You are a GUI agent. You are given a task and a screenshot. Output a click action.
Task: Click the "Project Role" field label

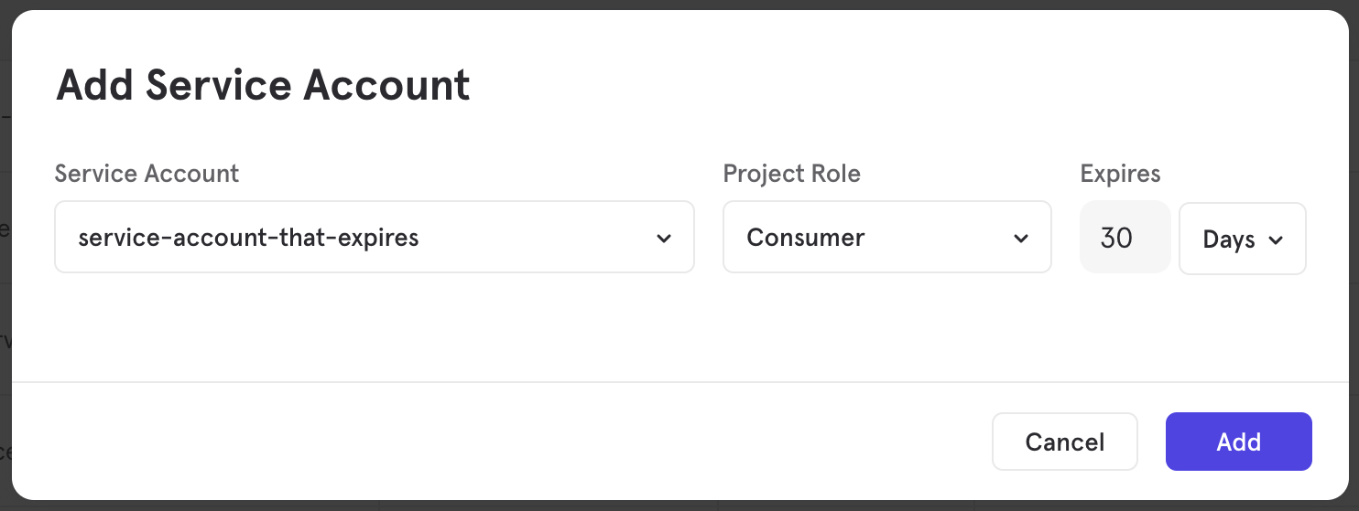point(791,174)
